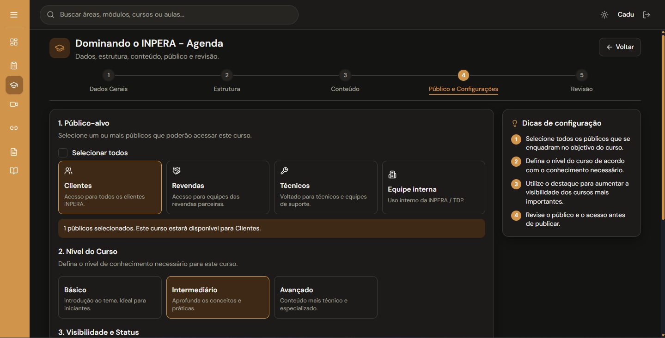The height and width of the screenshot is (338, 665).
Task: Select the graduation cap courses icon in sidebar
Action: click(x=14, y=85)
